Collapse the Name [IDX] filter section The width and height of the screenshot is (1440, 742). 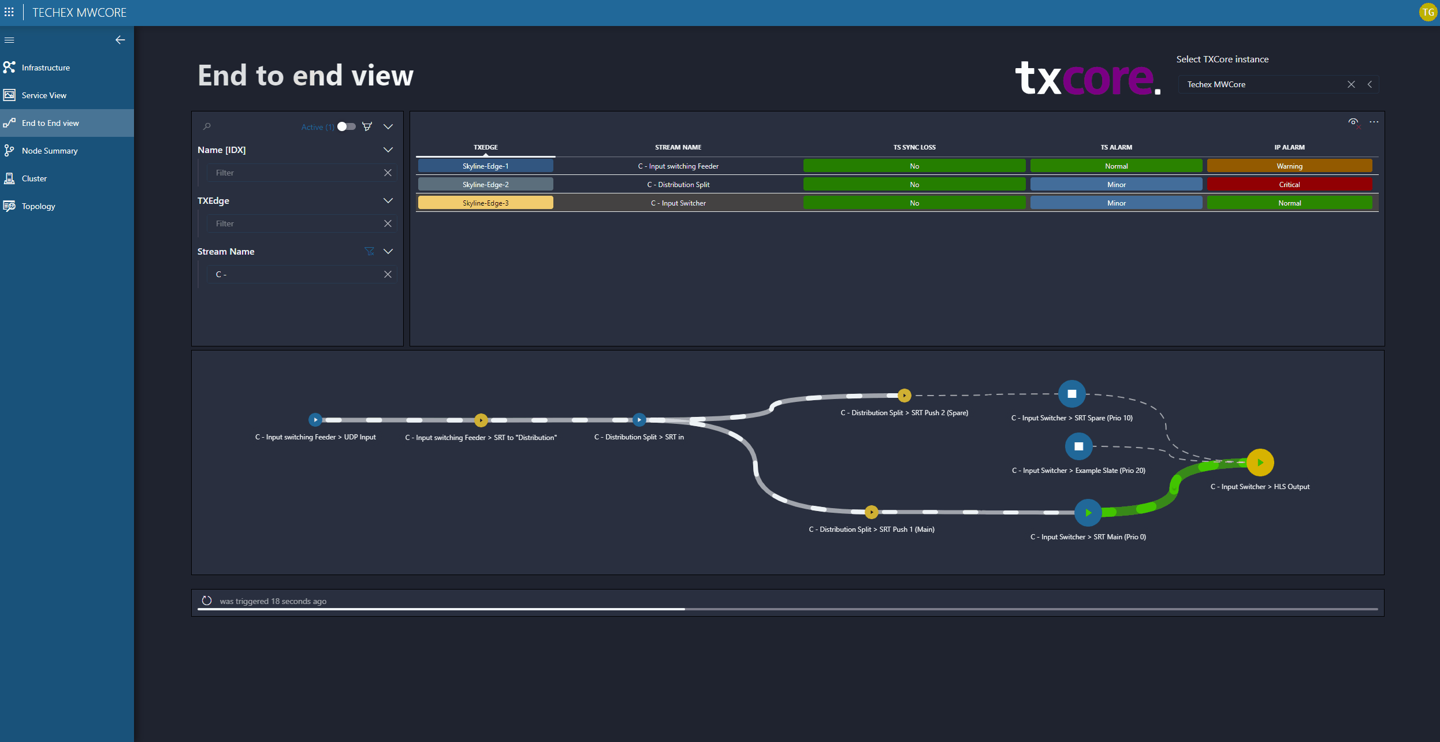(388, 150)
